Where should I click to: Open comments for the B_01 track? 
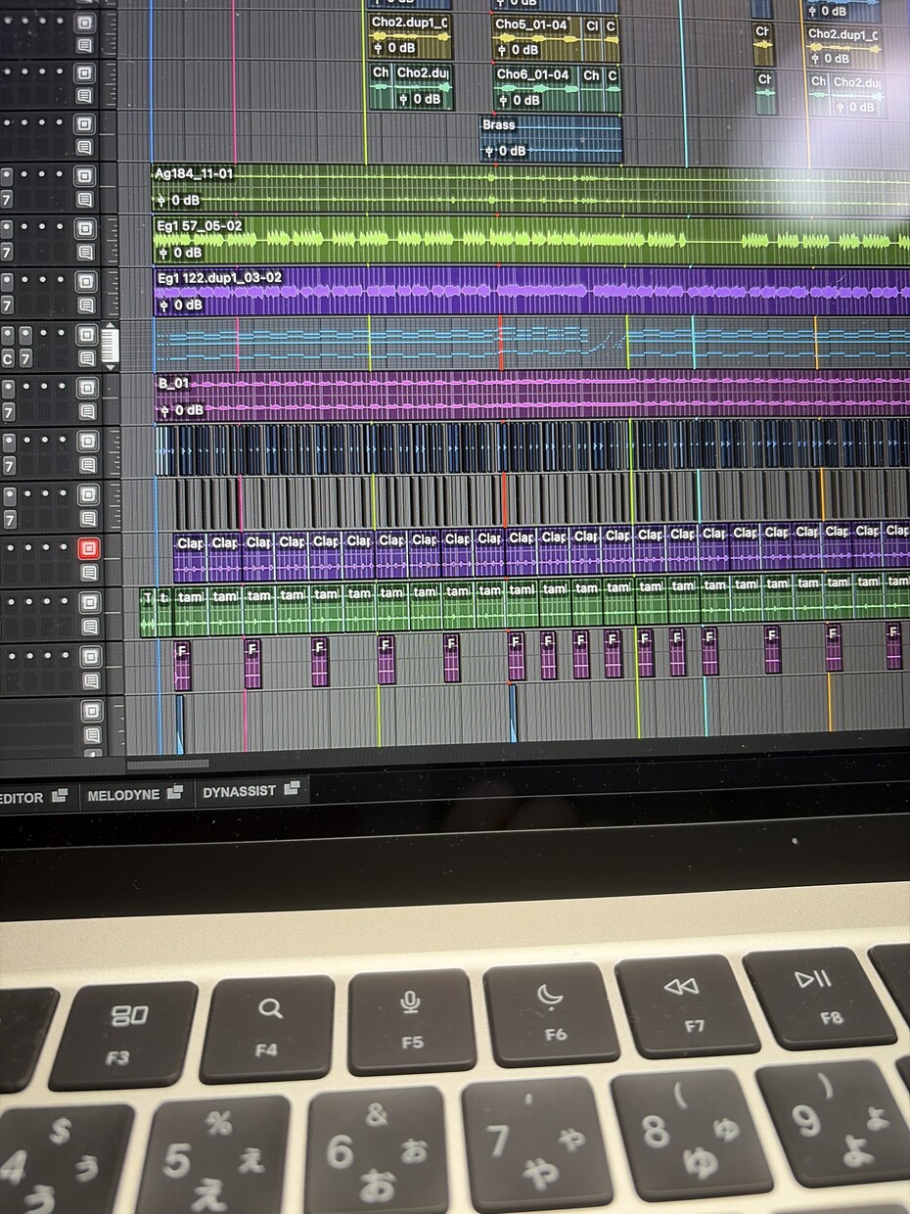click(x=87, y=413)
